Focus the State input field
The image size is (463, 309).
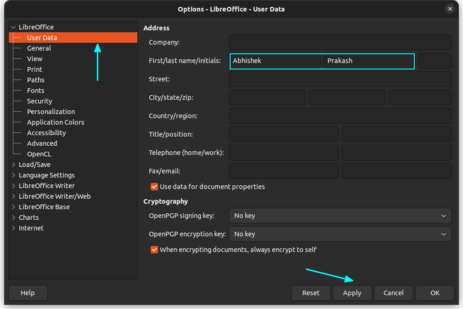pos(347,97)
